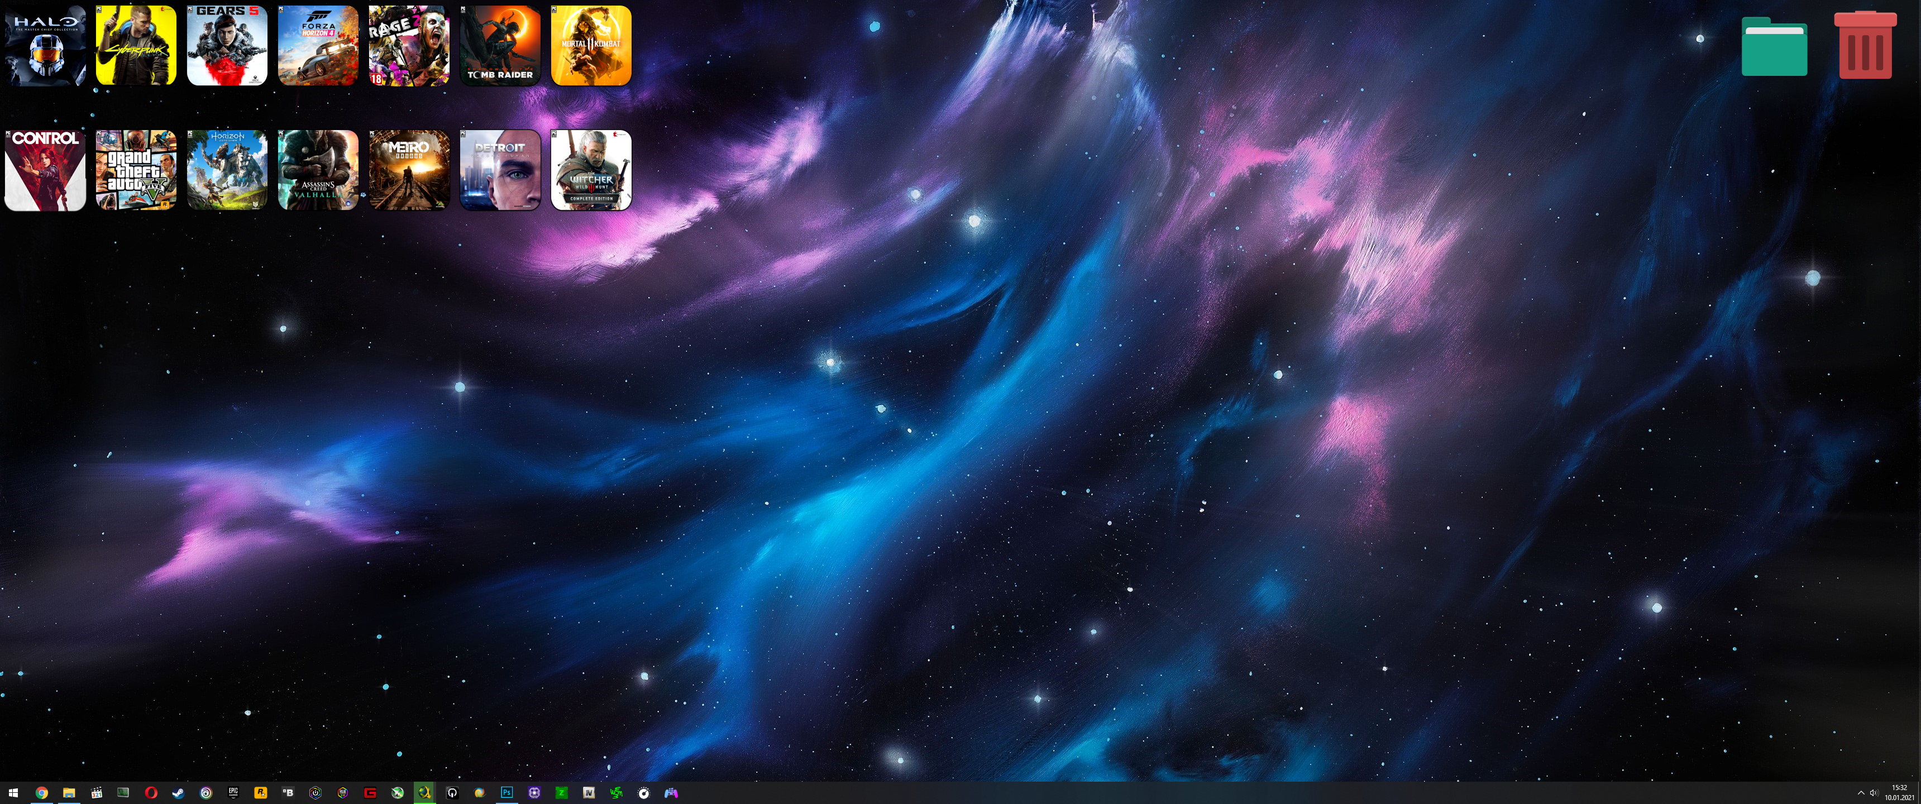Open the Mortal Kombat 11 shortcut
This screenshot has height=804, width=1921.
click(591, 45)
